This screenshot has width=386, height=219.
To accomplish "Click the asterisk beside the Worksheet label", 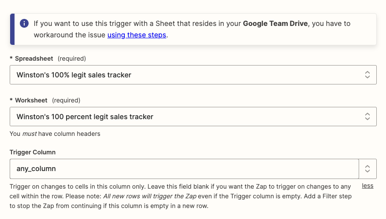I will click(11, 100).
